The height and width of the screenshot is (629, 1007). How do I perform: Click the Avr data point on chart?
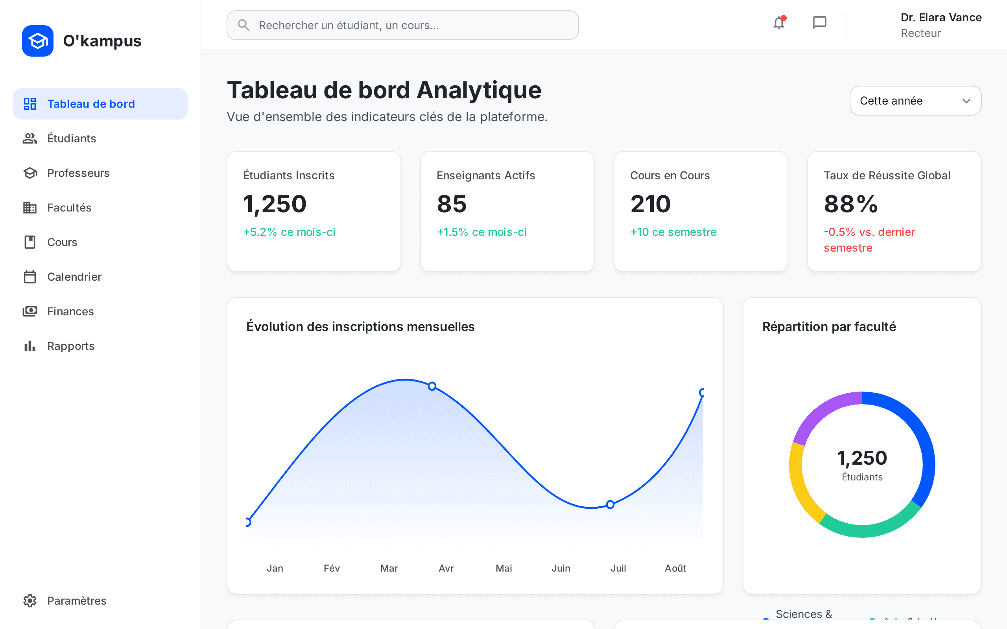432,386
